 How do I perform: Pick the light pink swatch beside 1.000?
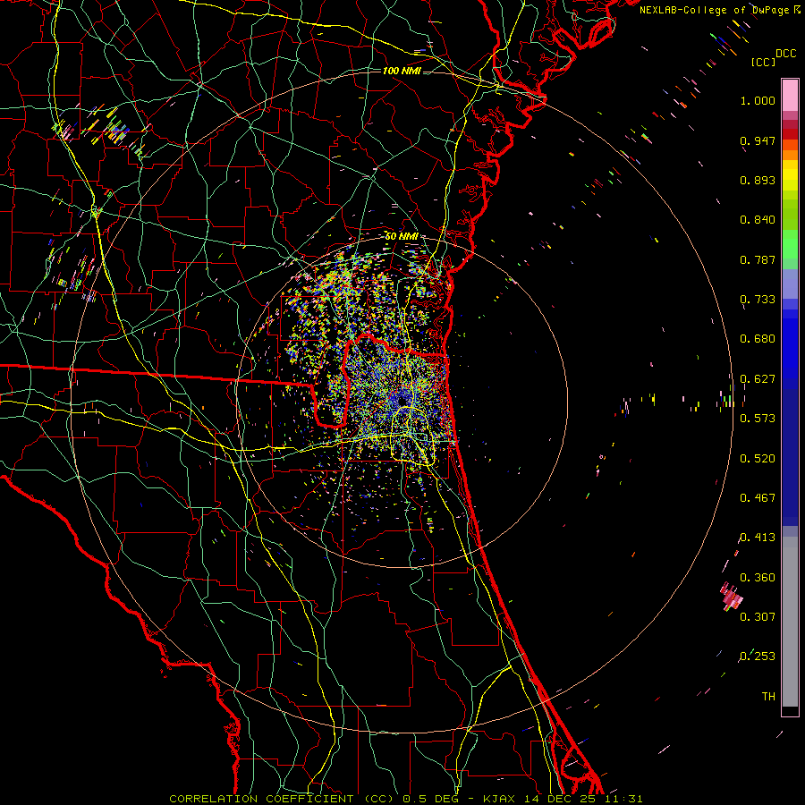[790, 96]
